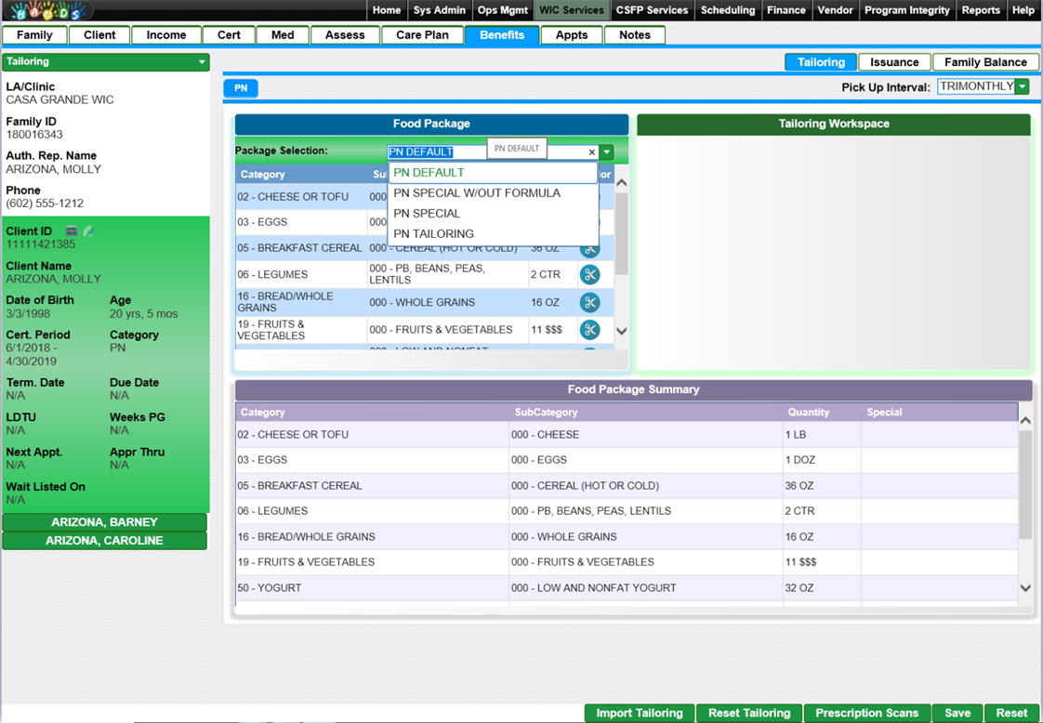Switch to family member ARIZONA, BARNEY
The width and height of the screenshot is (1043, 723).
[104, 522]
